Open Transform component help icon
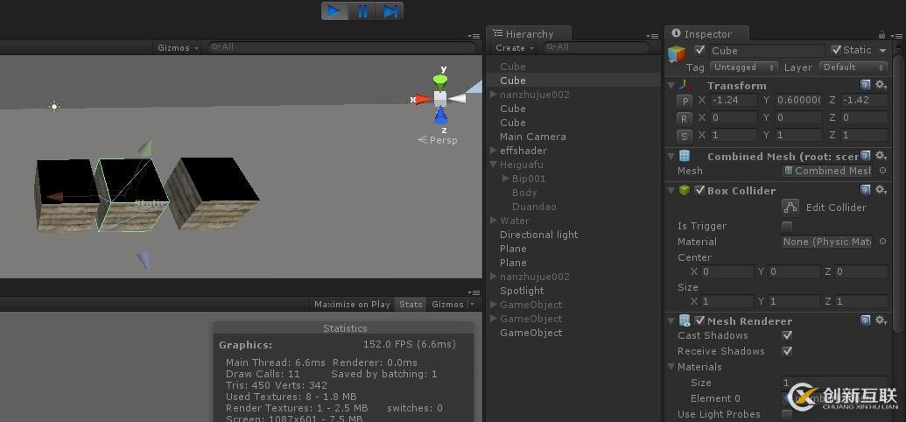The width and height of the screenshot is (906, 422). click(x=865, y=85)
